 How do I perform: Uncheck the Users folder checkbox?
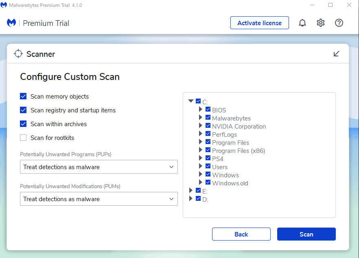click(x=208, y=166)
